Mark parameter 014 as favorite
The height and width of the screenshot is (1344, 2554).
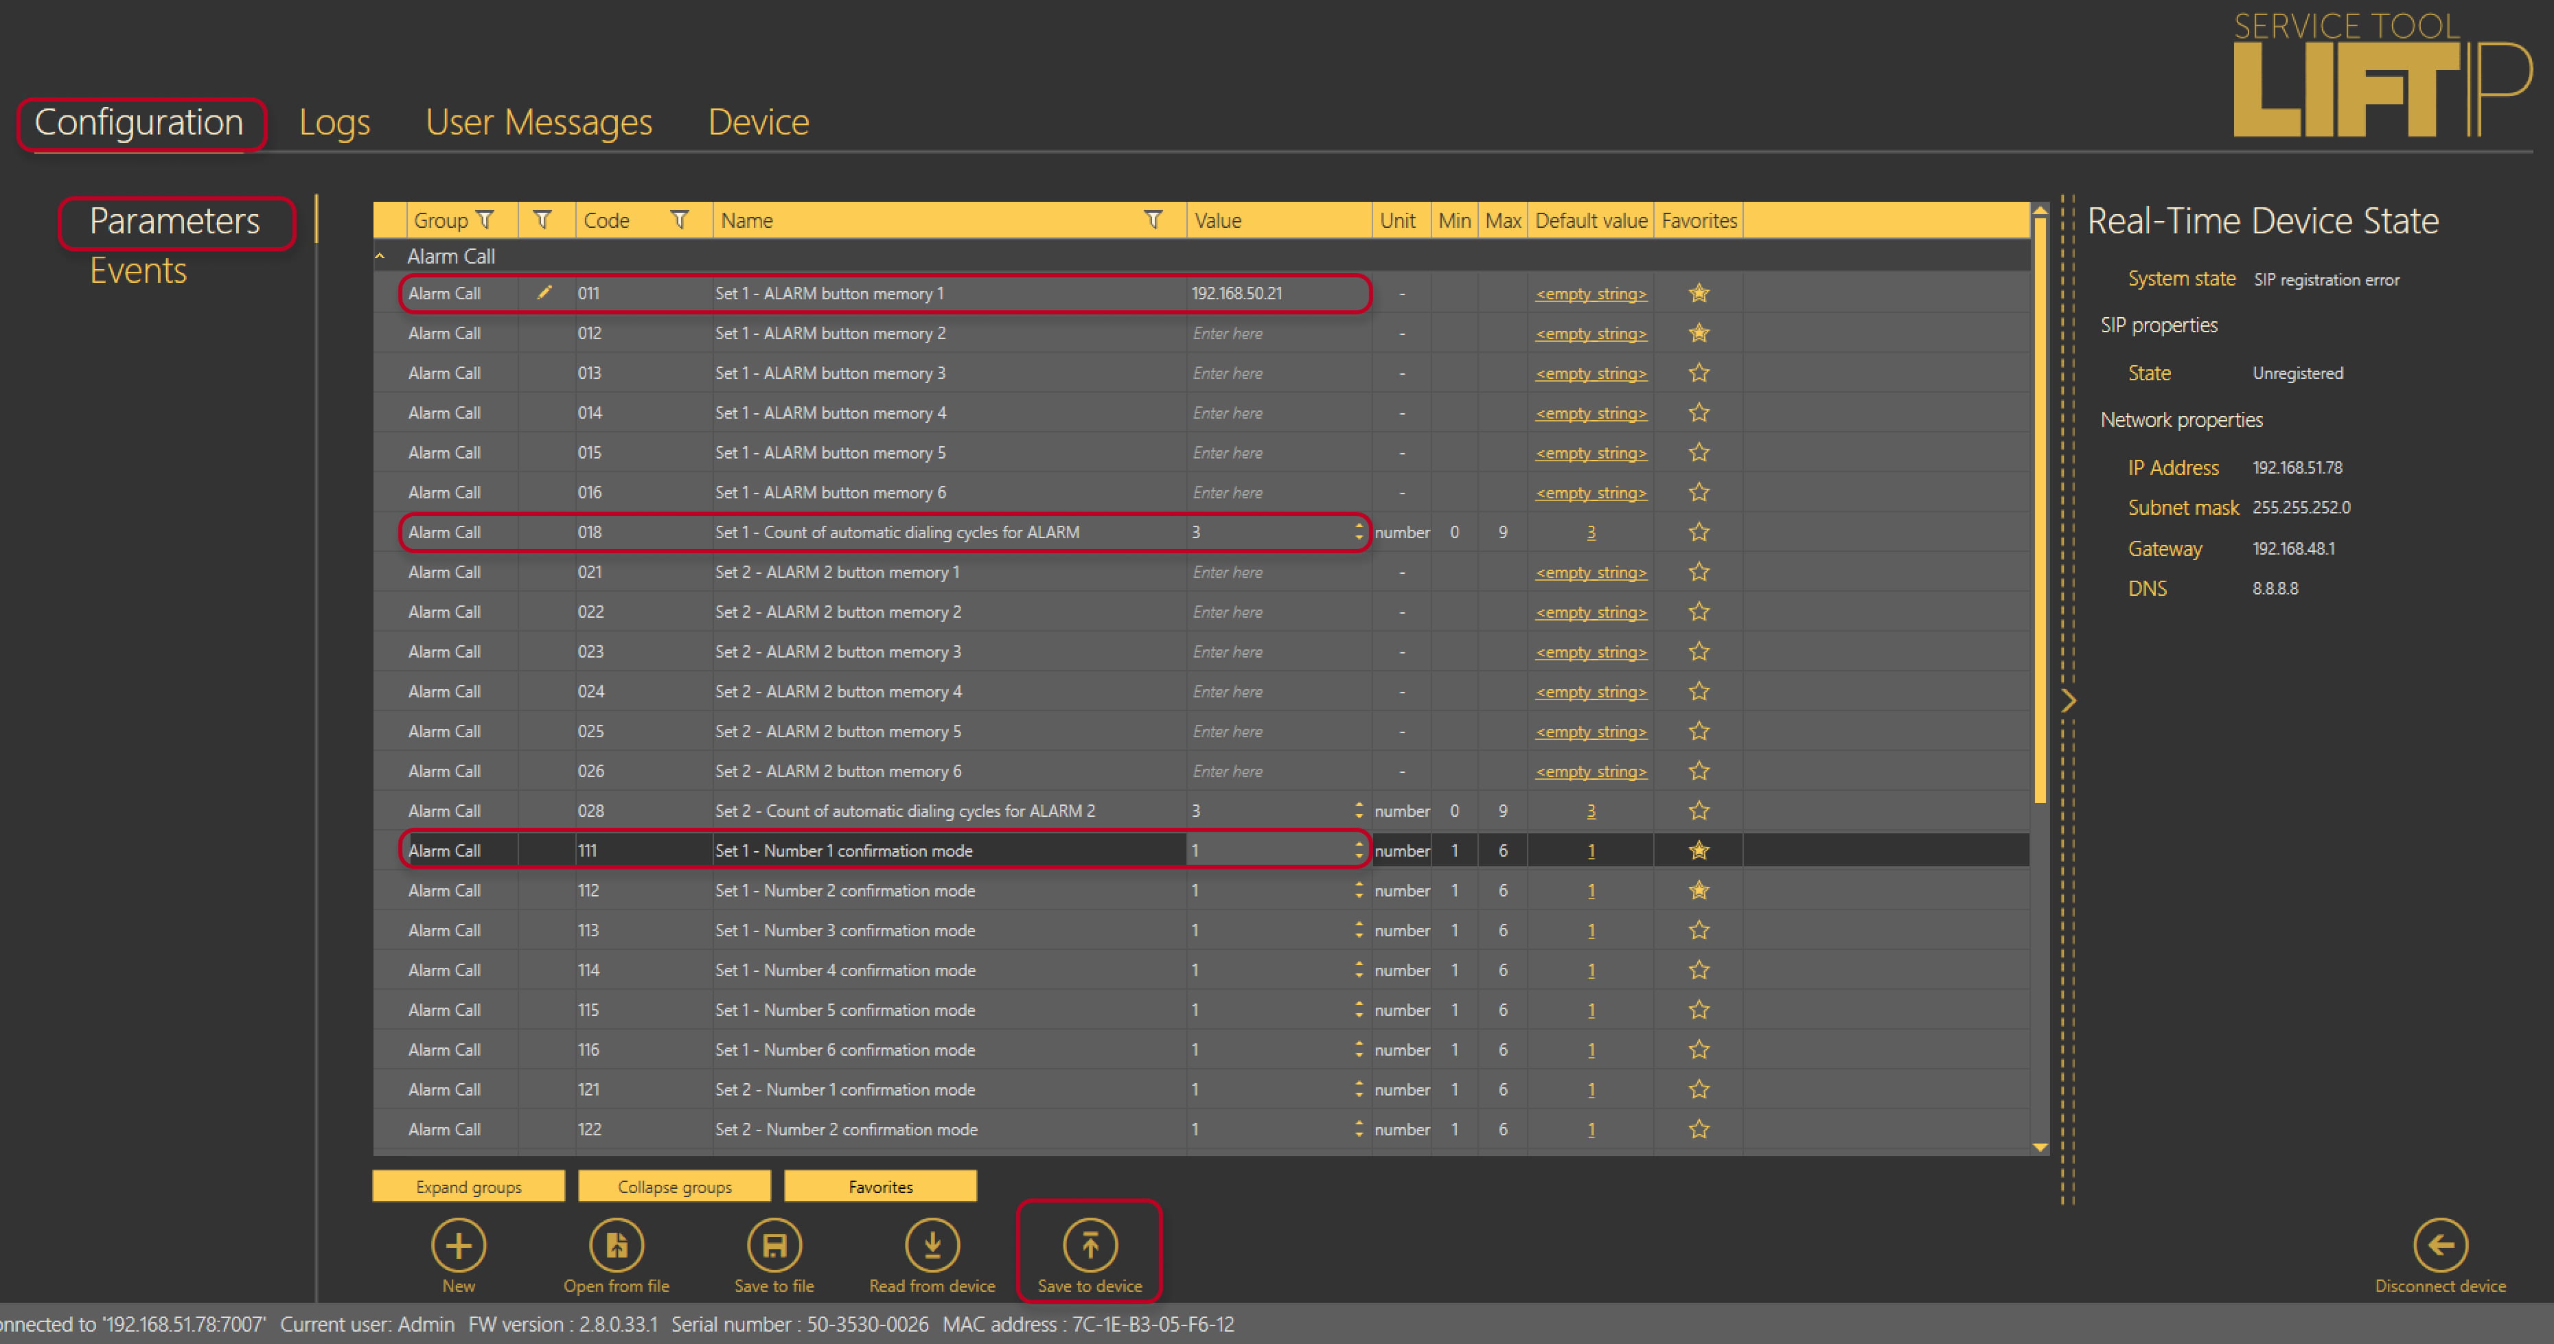[x=1699, y=413]
